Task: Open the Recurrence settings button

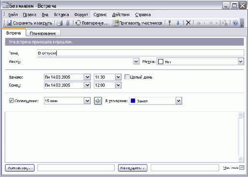Action: (x=91, y=23)
